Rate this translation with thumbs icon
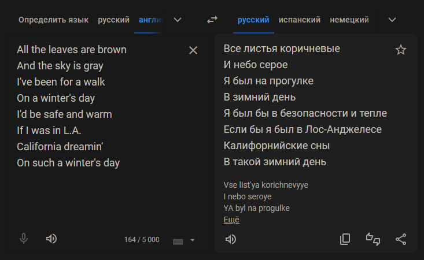This screenshot has width=424, height=260. 373,239
